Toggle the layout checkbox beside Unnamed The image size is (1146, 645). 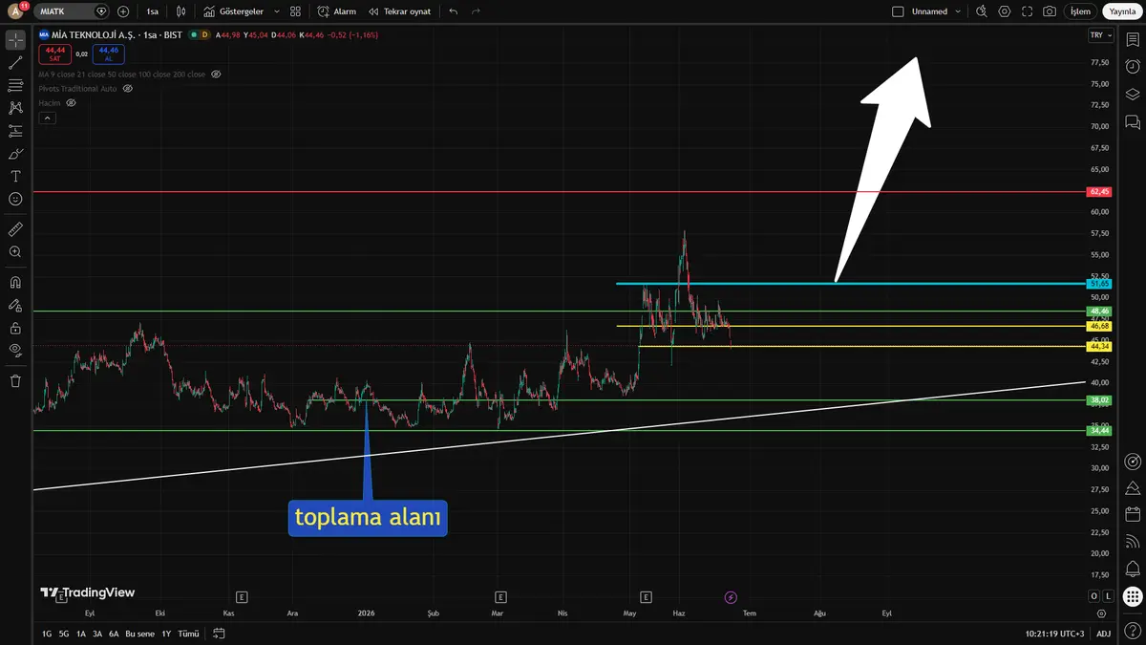(x=898, y=11)
